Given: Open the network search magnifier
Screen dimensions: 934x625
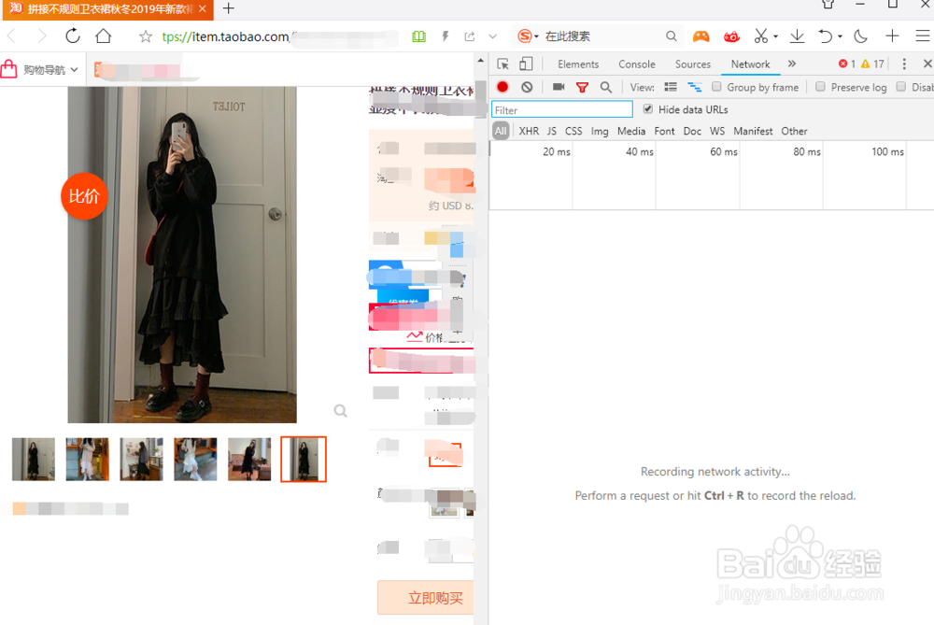Looking at the screenshot, I should point(606,87).
